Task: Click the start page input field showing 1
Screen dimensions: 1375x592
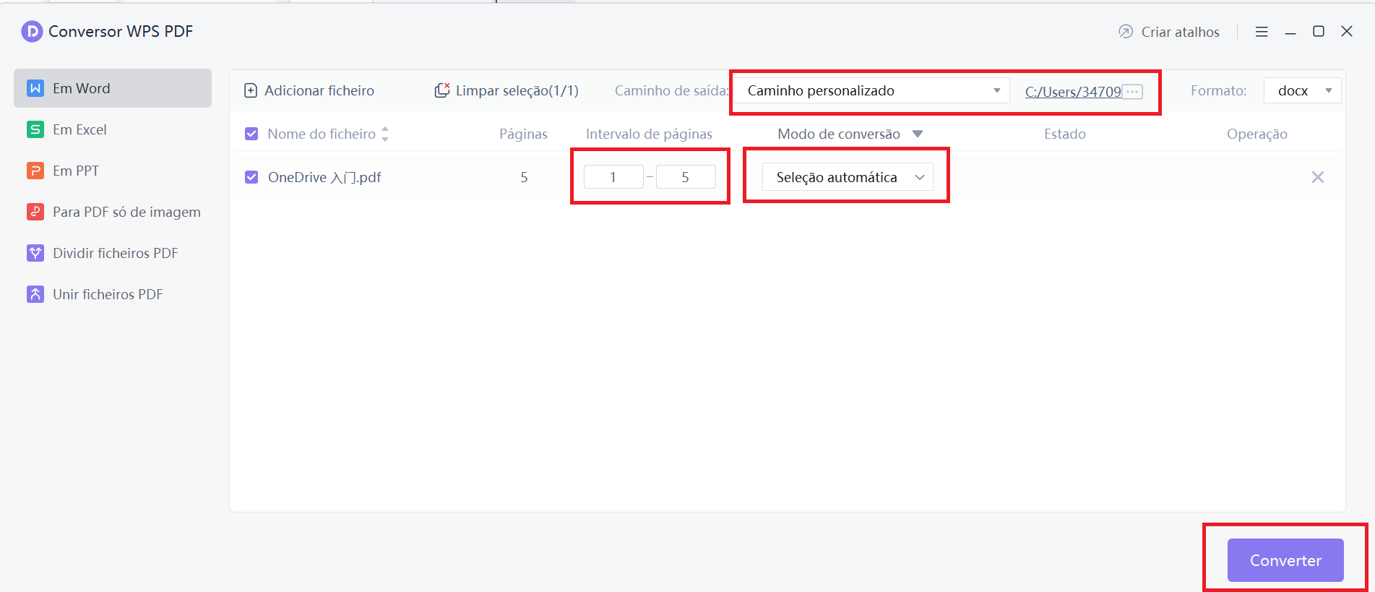Action: coord(613,177)
